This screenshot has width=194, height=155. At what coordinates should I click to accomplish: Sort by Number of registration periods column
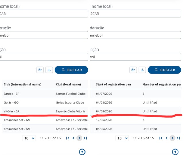[162, 84]
